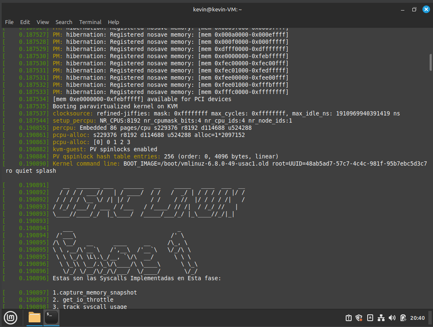Click the terminal icon in the taskbar
The image size is (433, 327).
pos(51,317)
